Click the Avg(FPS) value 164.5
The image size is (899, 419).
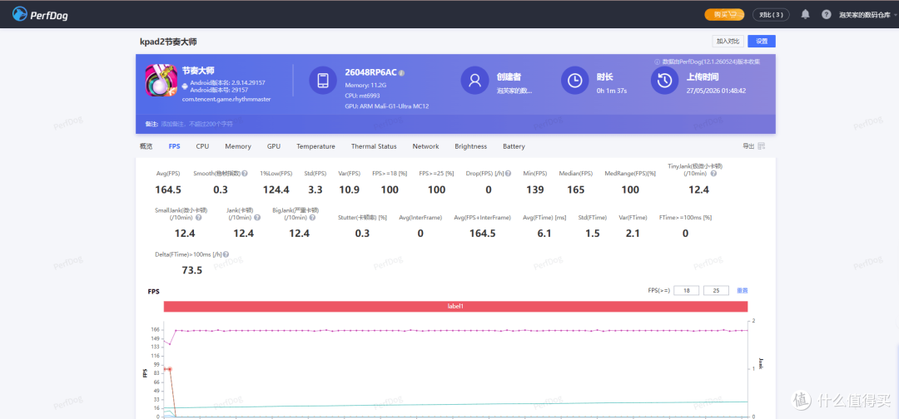pyautogui.click(x=168, y=190)
